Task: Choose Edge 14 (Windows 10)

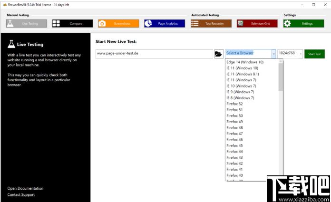Action: (x=252, y=62)
